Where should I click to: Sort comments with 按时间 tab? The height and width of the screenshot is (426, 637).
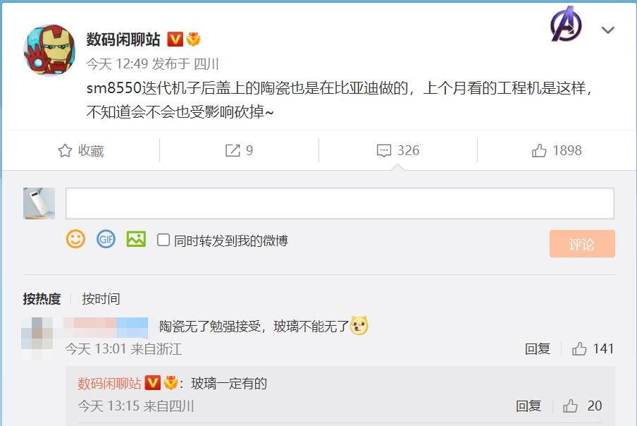101,299
